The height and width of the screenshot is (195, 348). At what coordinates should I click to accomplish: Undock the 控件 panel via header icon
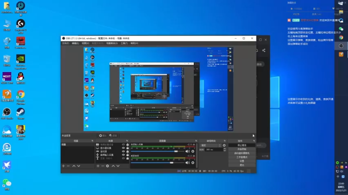[254, 141]
